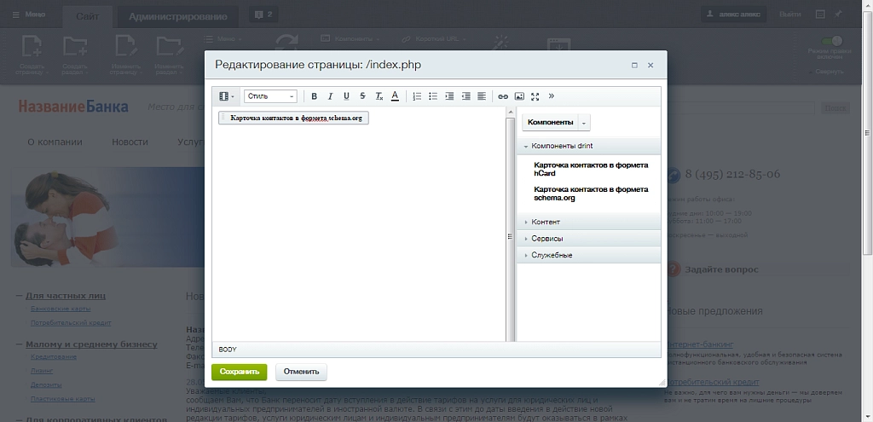Open text alignment options

pyautogui.click(x=483, y=96)
